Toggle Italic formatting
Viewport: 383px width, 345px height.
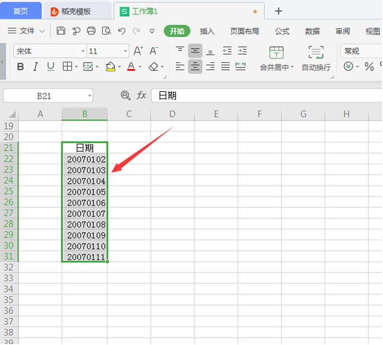36,66
